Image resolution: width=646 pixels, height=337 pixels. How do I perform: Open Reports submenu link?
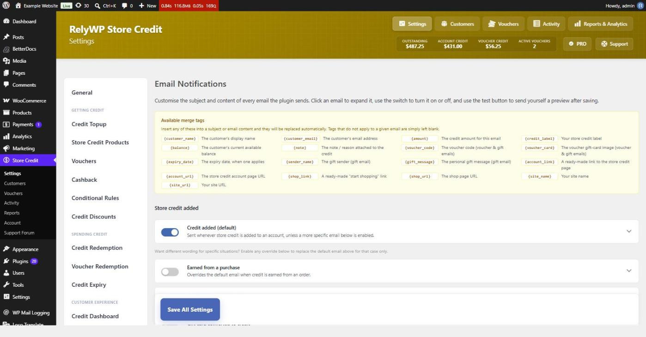(12, 213)
